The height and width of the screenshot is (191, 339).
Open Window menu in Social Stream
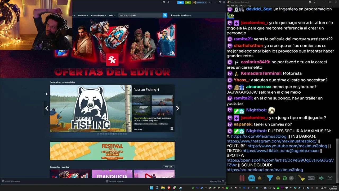tap(243, 6)
